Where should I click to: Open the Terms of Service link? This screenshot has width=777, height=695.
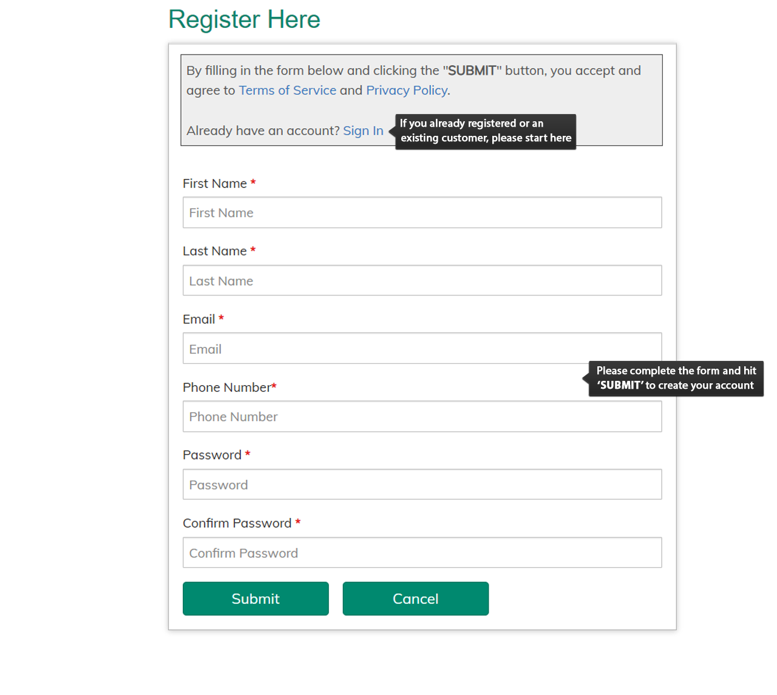288,90
